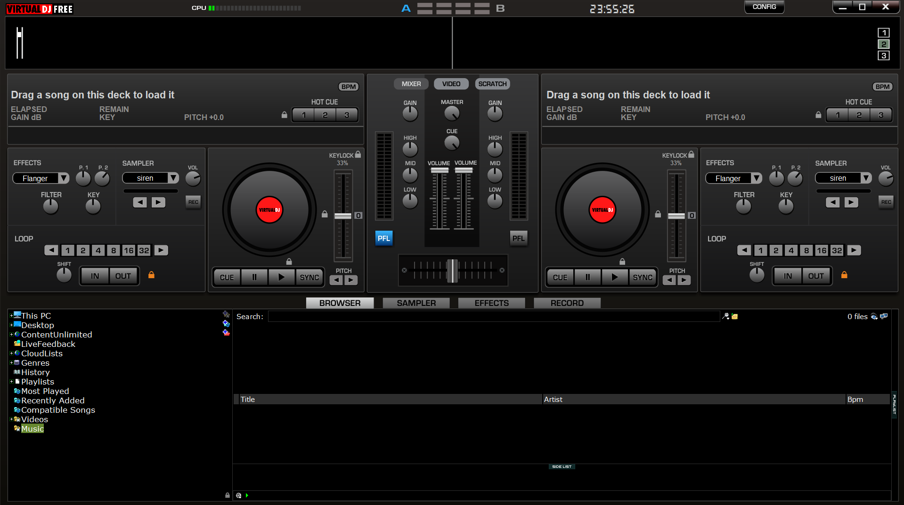Expand the Desktop tree node
904x505 pixels.
click(x=11, y=325)
